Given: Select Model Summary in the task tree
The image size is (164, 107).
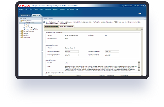Looking at the screenshot, I should (30, 23).
